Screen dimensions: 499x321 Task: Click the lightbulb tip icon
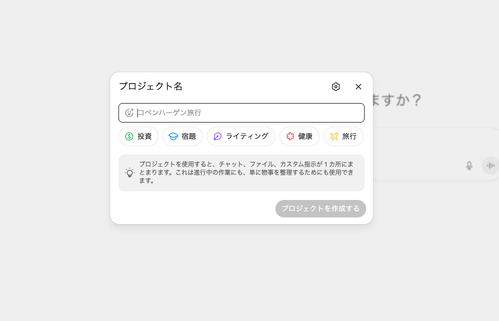(x=130, y=173)
